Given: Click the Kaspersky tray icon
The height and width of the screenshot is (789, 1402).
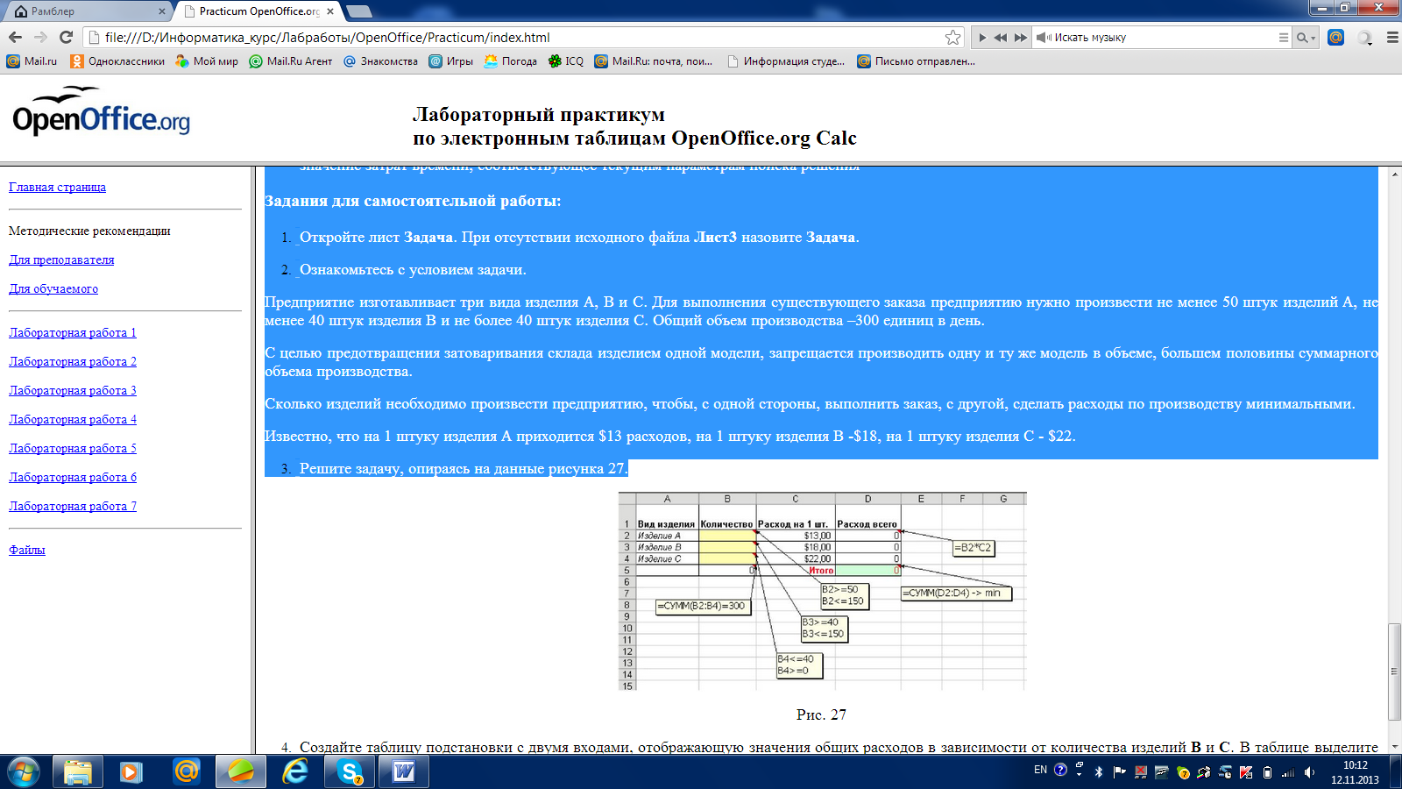Looking at the screenshot, I should point(1246,772).
